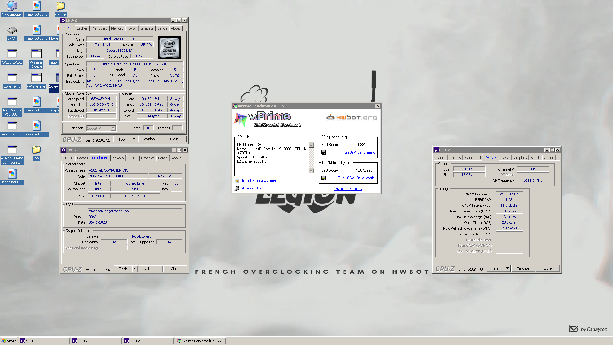Expand Tools dropdown arrow in Memory CPU-Z window
The height and width of the screenshot is (345, 613).
(x=508, y=268)
